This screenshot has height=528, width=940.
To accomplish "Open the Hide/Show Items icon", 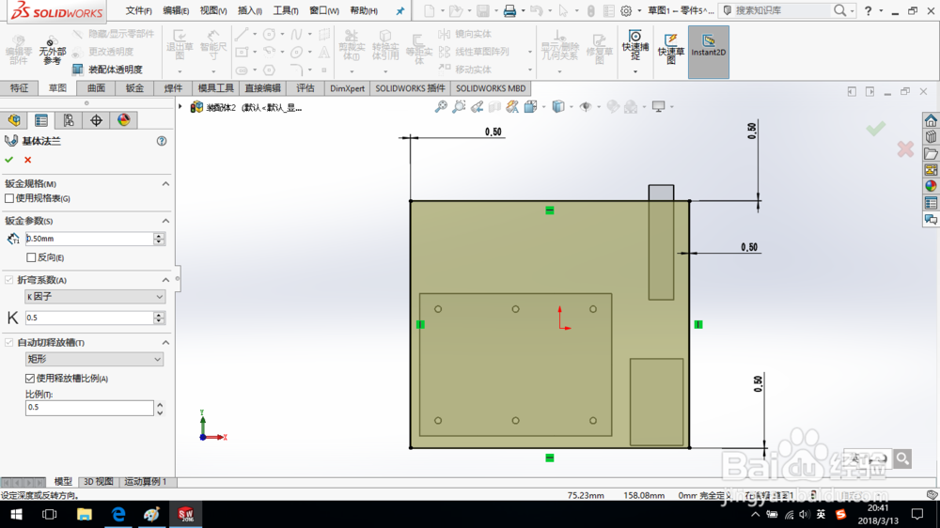I will (586, 107).
